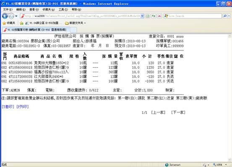Screen dimensions: 232x167
Task: Click the compatibility view icon beside address bar
Action: 148,16
